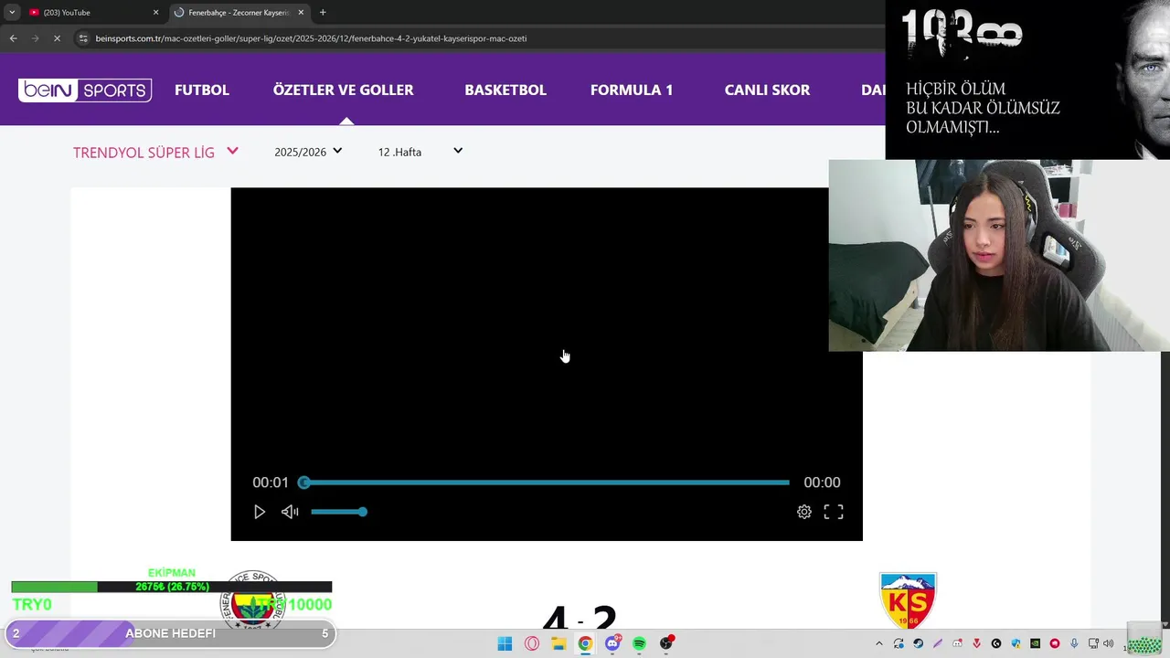Viewport: 1170px width, 658px height.
Task: Open Windows Security shield tray icon
Action: tap(1016, 643)
